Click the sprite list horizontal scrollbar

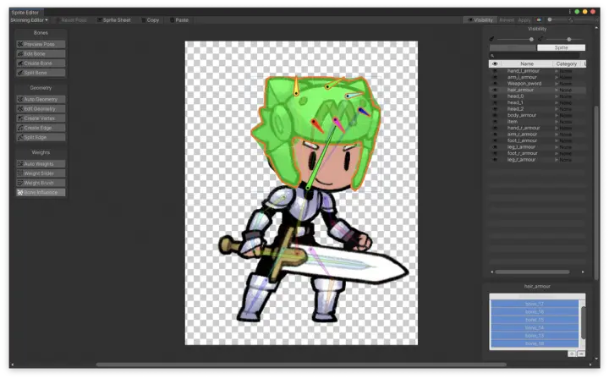(x=532, y=272)
